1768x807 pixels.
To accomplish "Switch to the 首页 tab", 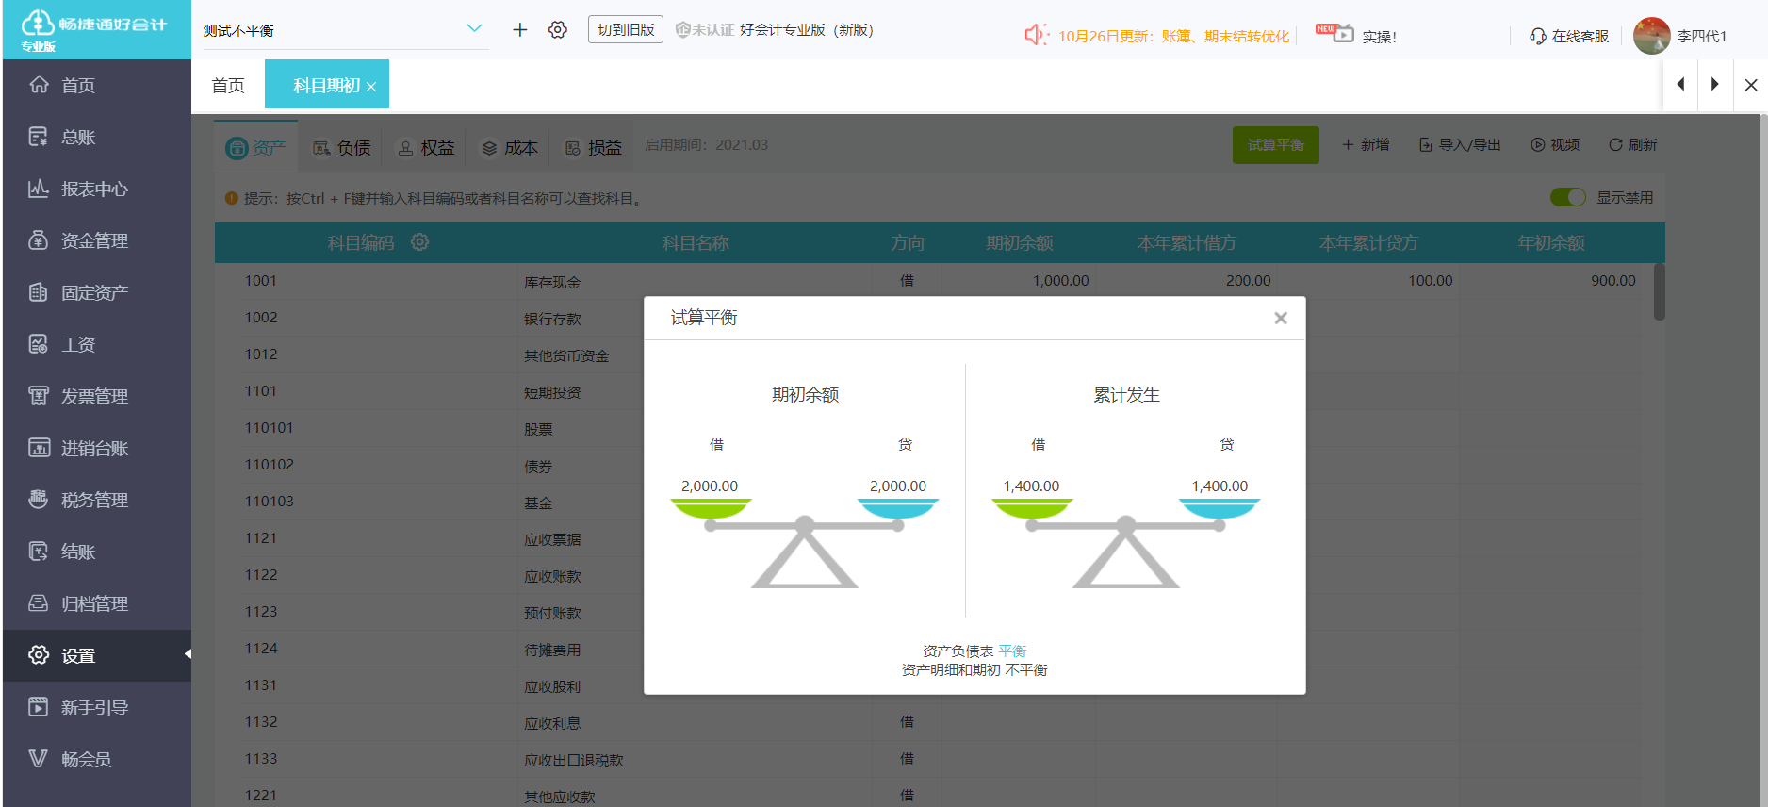I will [x=228, y=86].
